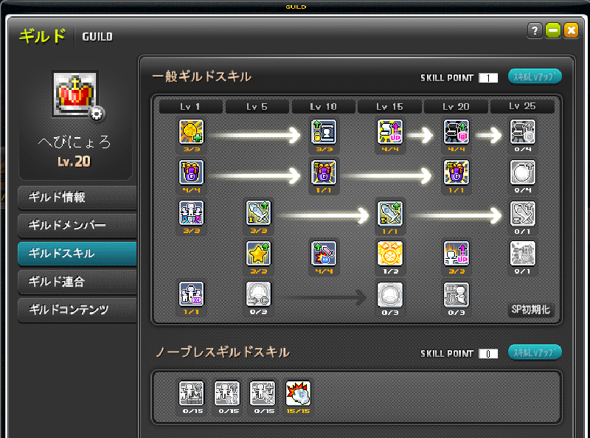Switch to the ギルドメンバー tab

77,225
